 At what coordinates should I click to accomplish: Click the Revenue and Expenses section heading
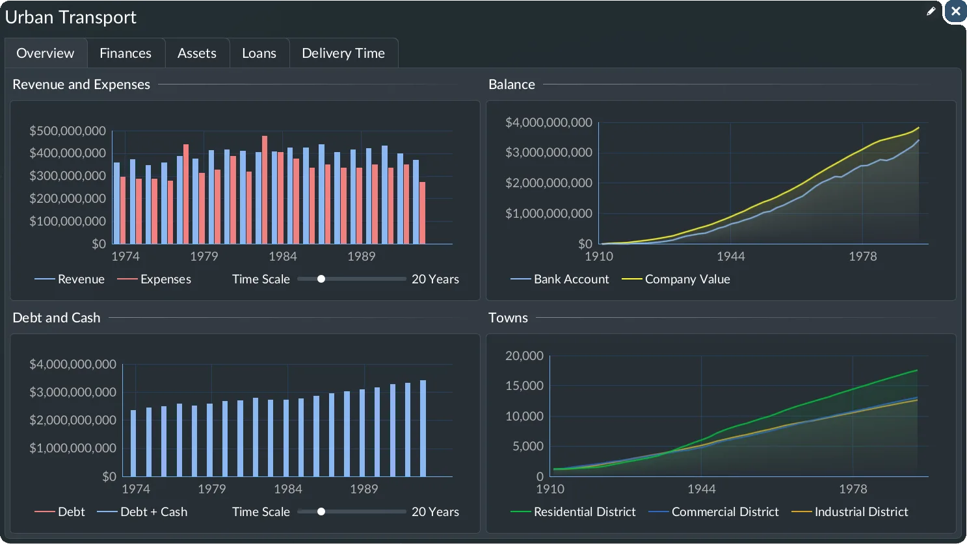tap(81, 84)
